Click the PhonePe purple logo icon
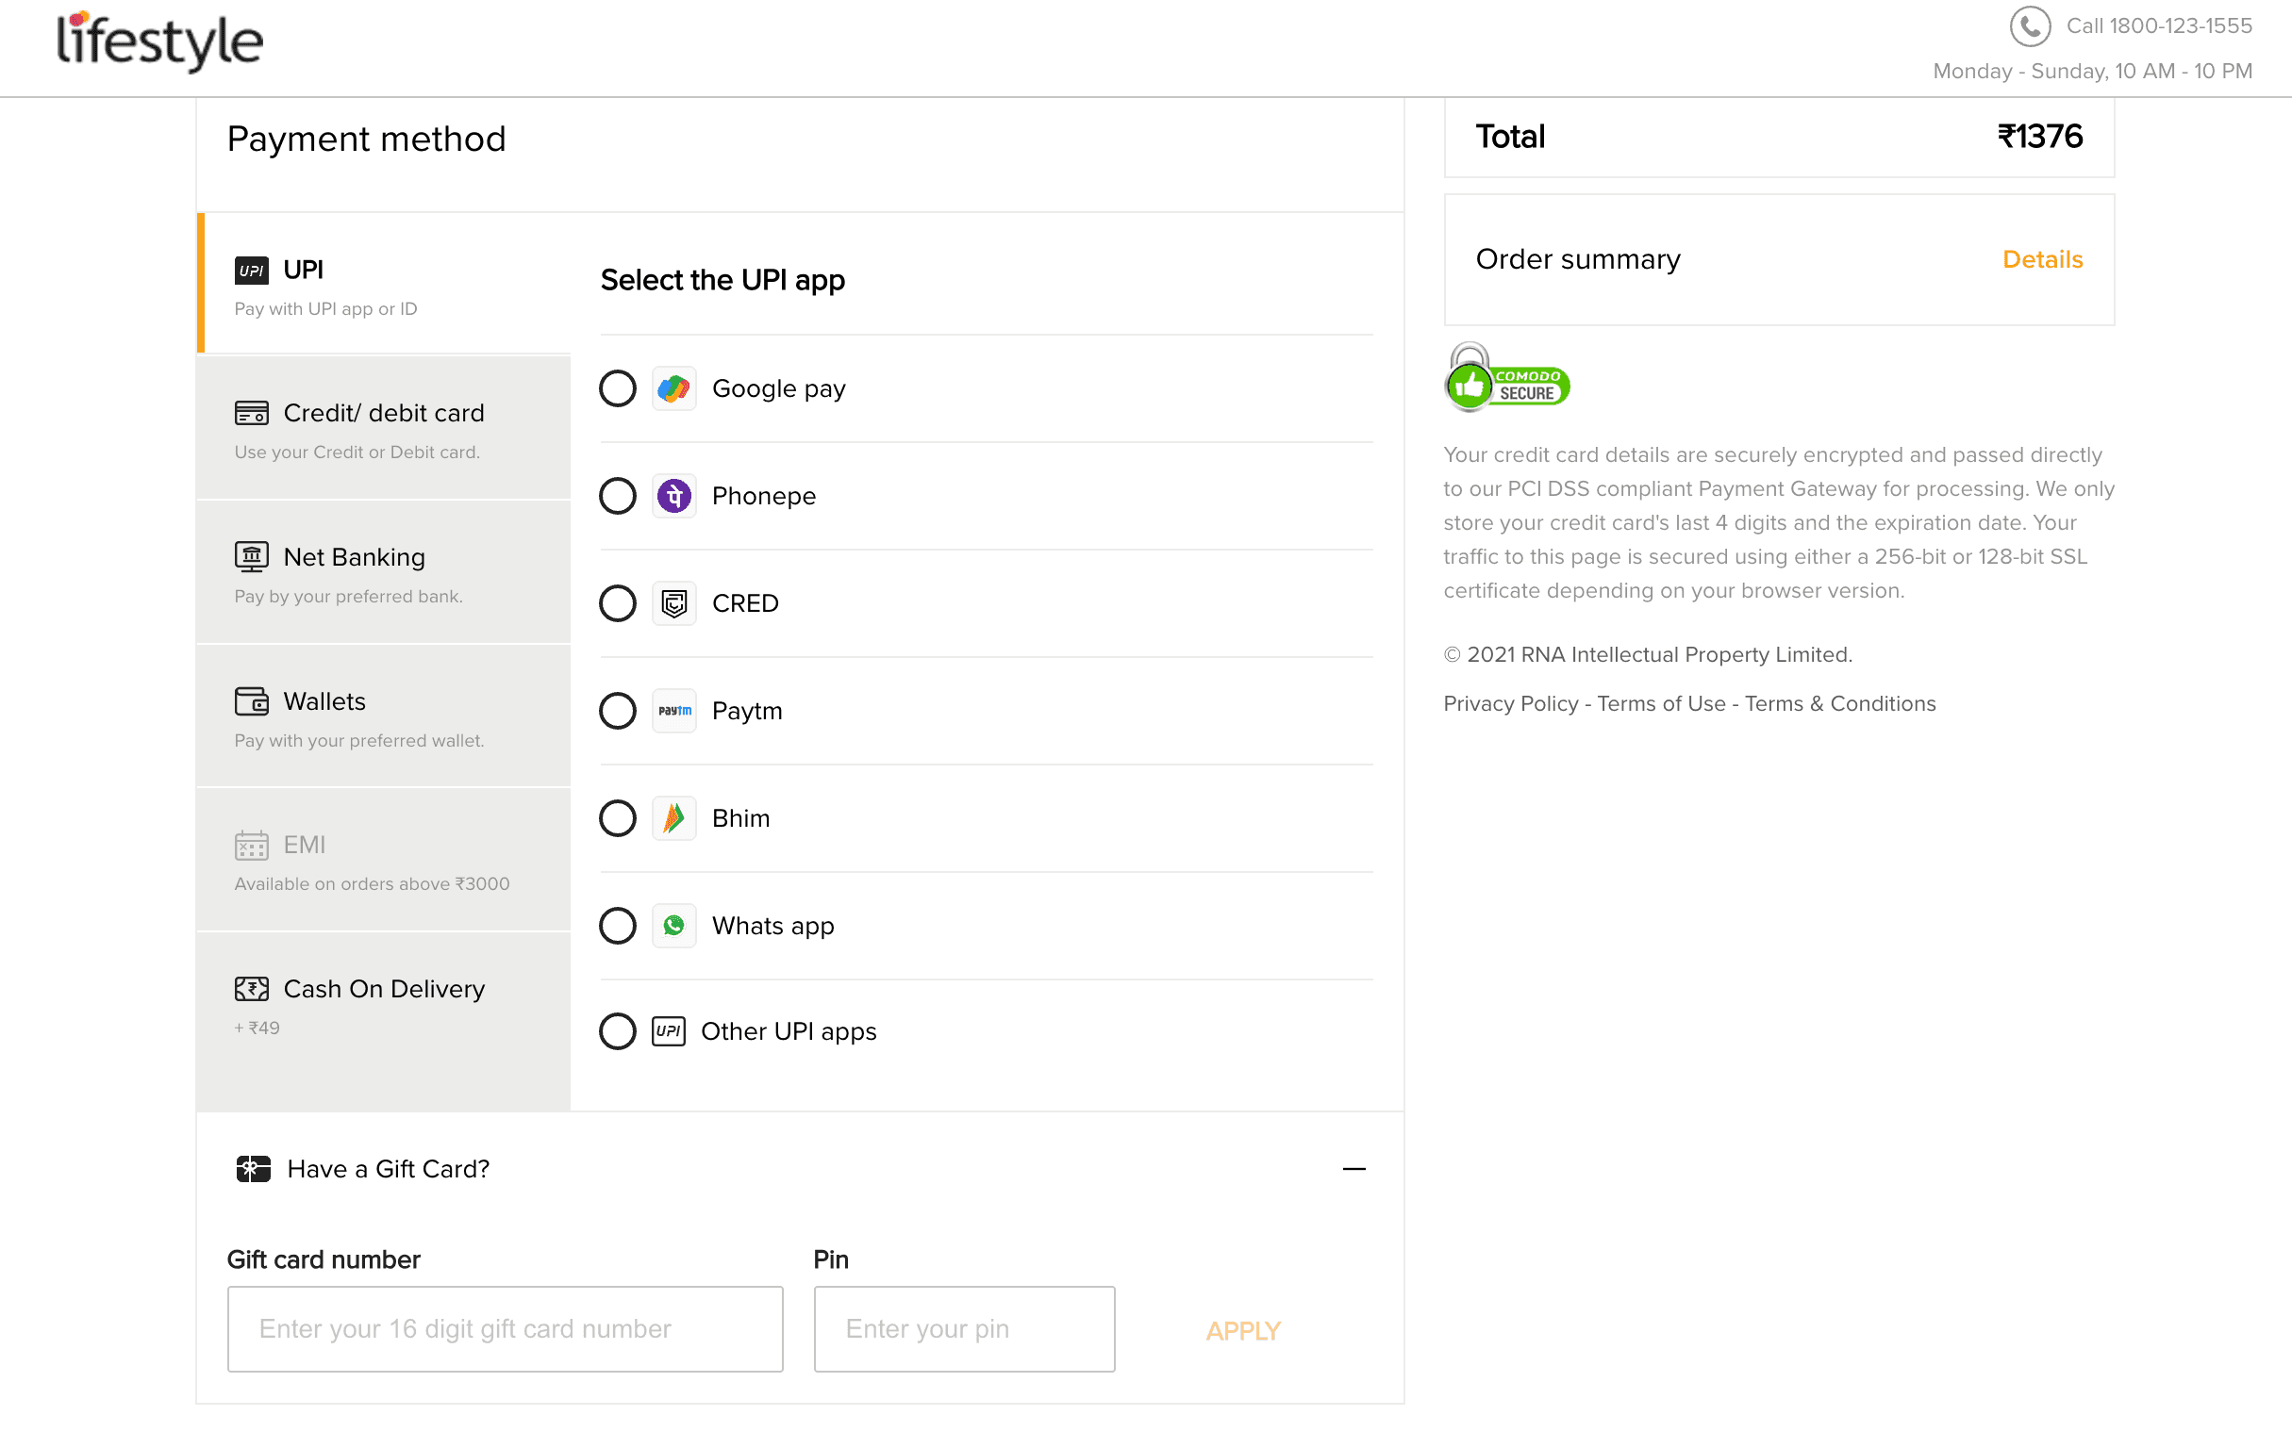This screenshot has width=2292, height=1448. tap(673, 496)
